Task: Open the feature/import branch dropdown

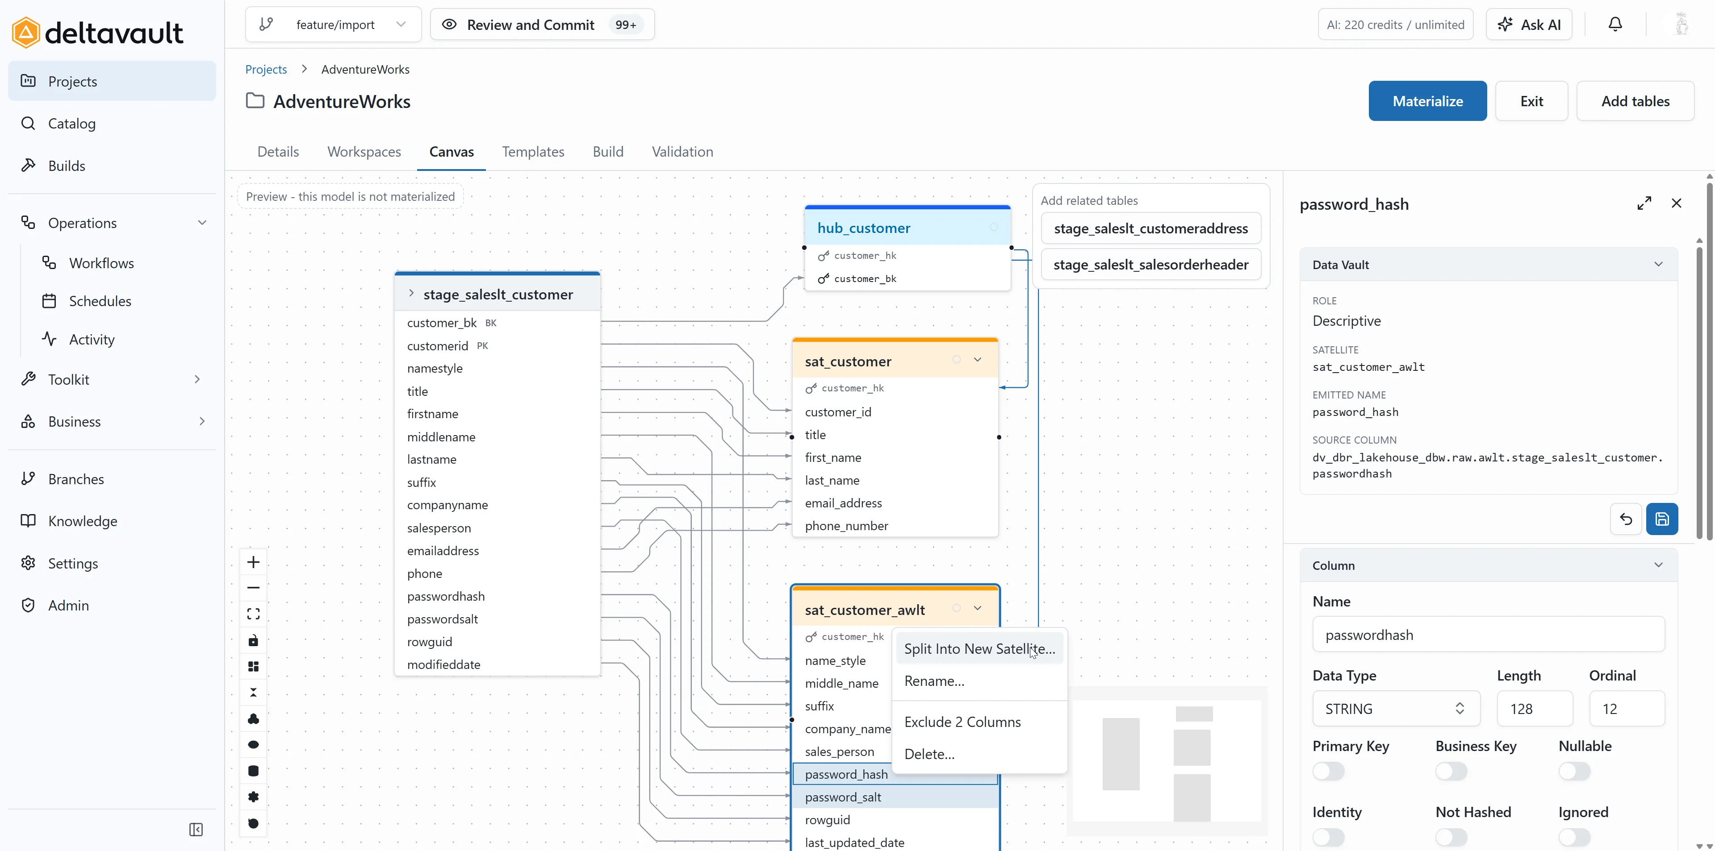Action: coord(333,25)
